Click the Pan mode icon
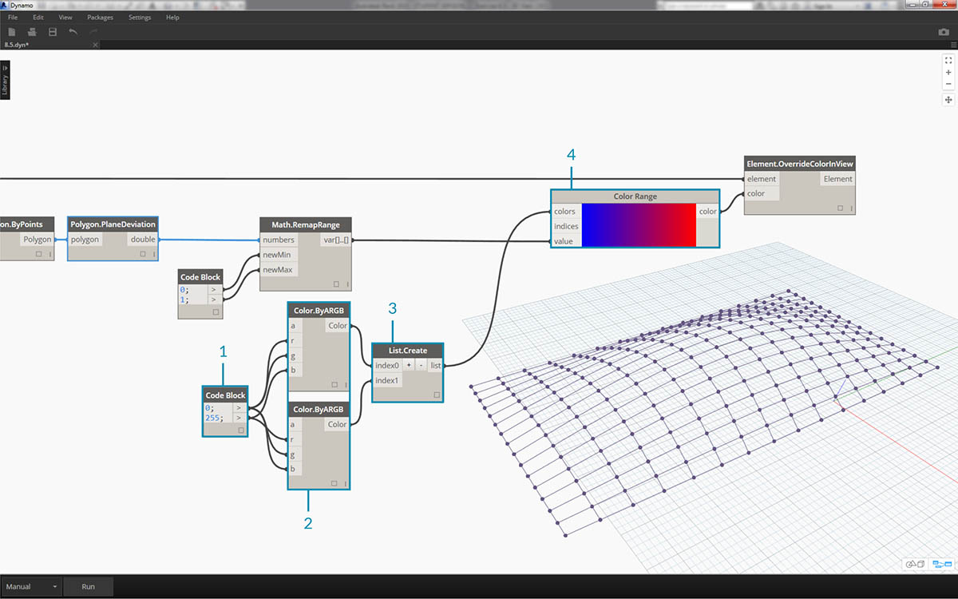 tap(948, 100)
